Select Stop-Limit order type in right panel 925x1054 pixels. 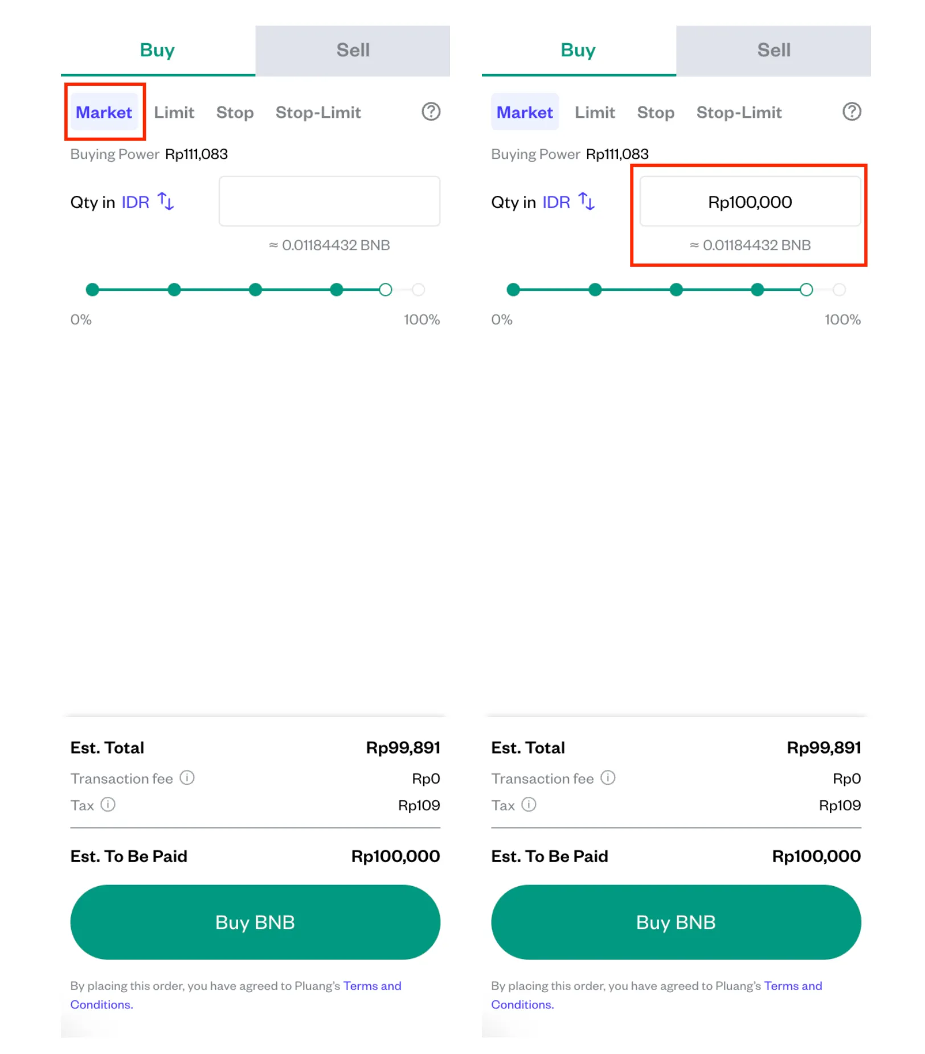739,112
